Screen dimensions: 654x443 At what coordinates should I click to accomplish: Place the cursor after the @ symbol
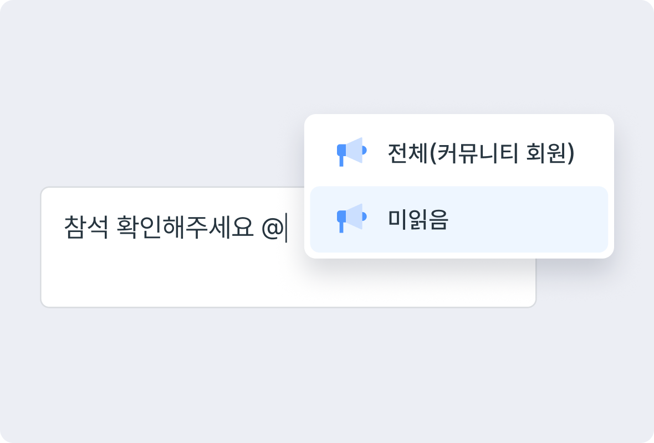pyautogui.click(x=285, y=228)
